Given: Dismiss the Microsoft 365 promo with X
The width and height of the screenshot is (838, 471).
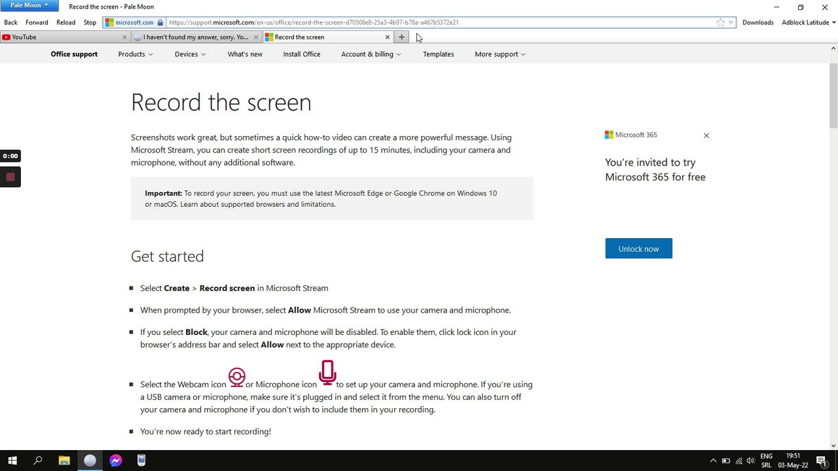Looking at the screenshot, I should tap(706, 135).
